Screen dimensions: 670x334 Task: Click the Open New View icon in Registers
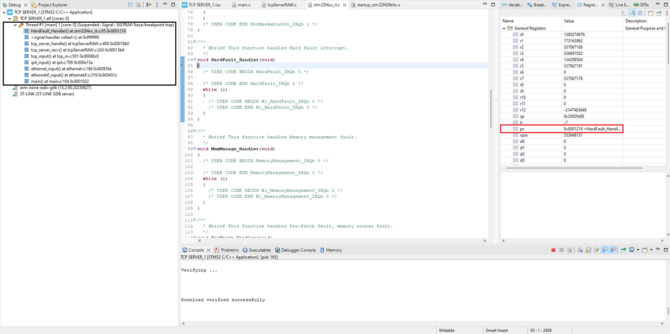point(651,13)
